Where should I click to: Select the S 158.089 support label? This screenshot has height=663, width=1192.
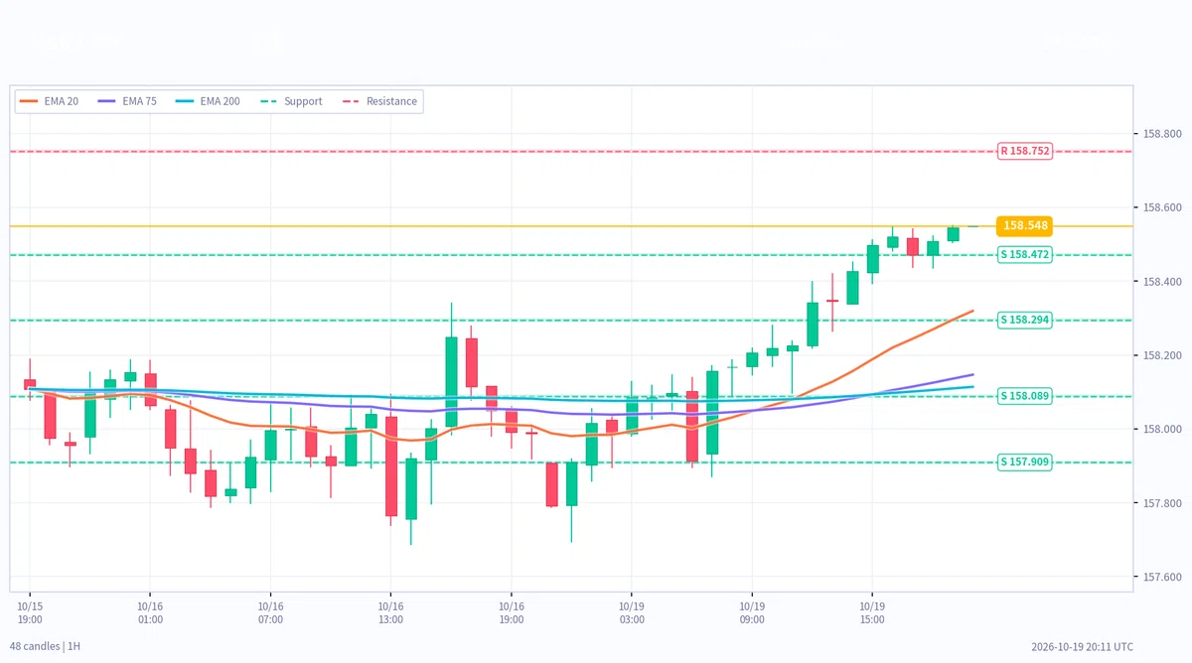[1025, 396]
